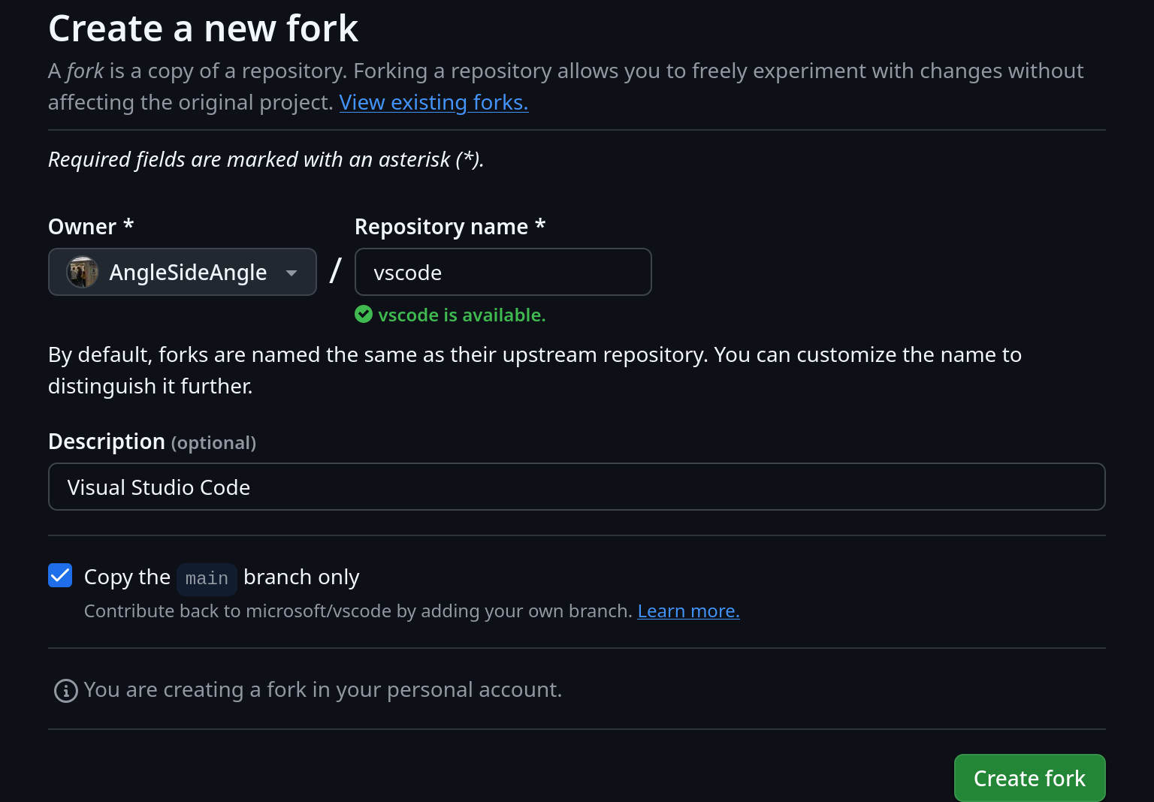Click the 'Repository name *' label
1154x802 pixels.
(x=450, y=227)
